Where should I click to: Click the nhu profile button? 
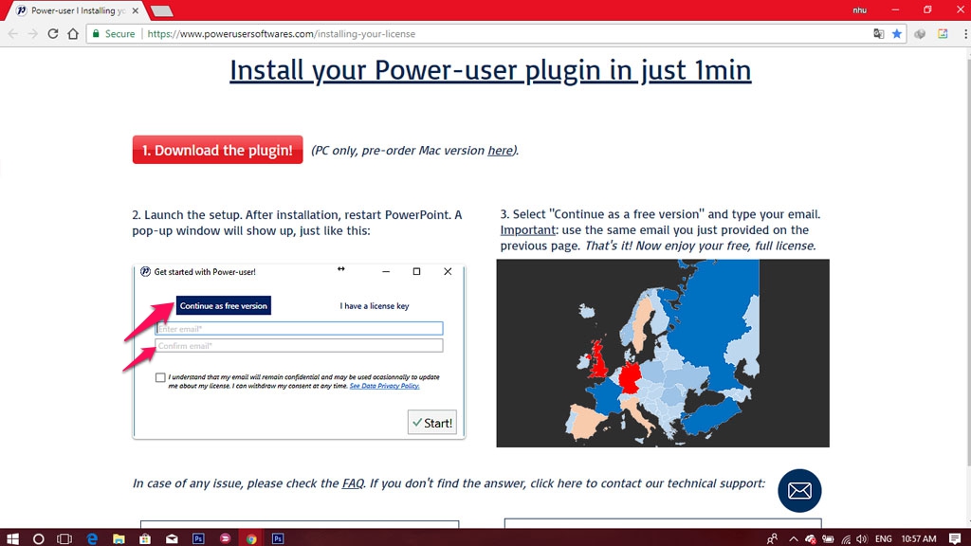[859, 10]
